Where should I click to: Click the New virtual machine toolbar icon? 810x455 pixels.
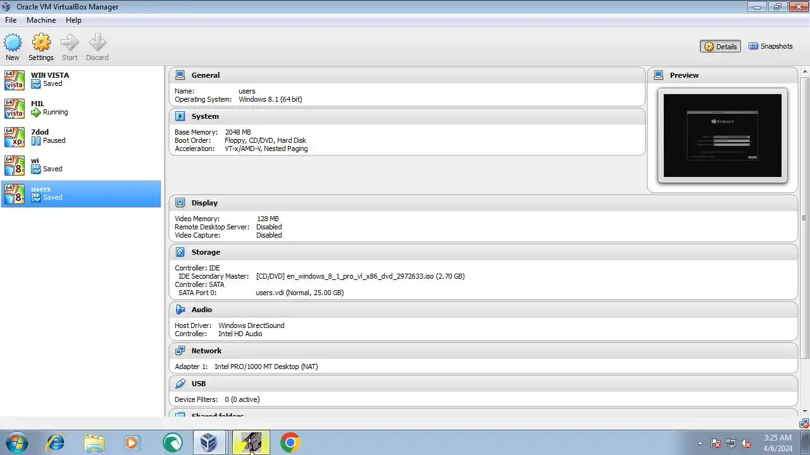[13, 43]
